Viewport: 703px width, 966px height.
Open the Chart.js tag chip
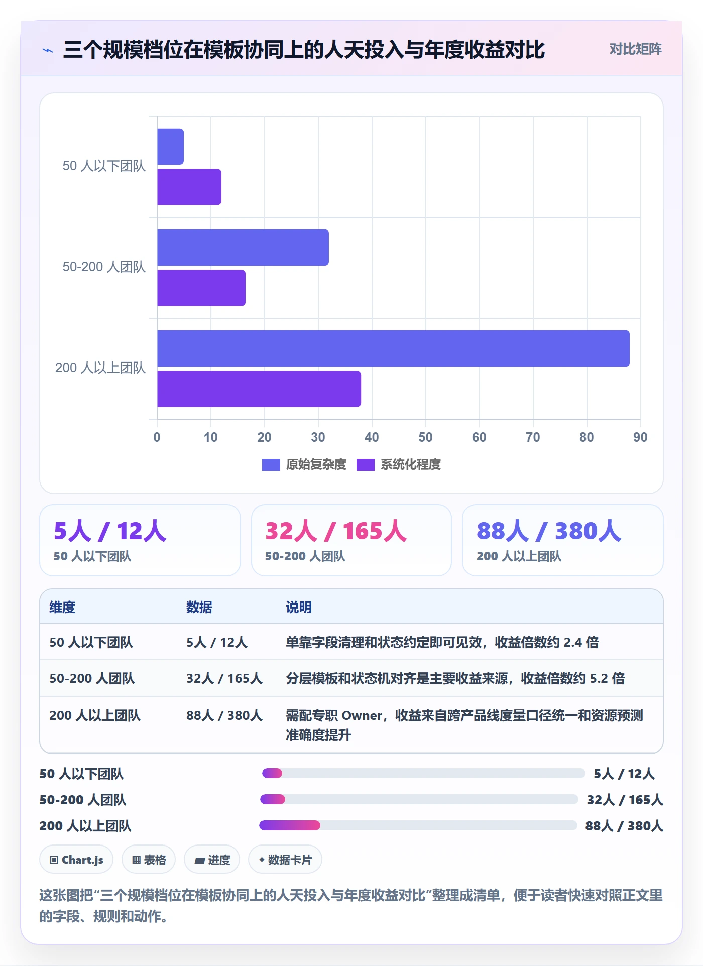(76, 860)
